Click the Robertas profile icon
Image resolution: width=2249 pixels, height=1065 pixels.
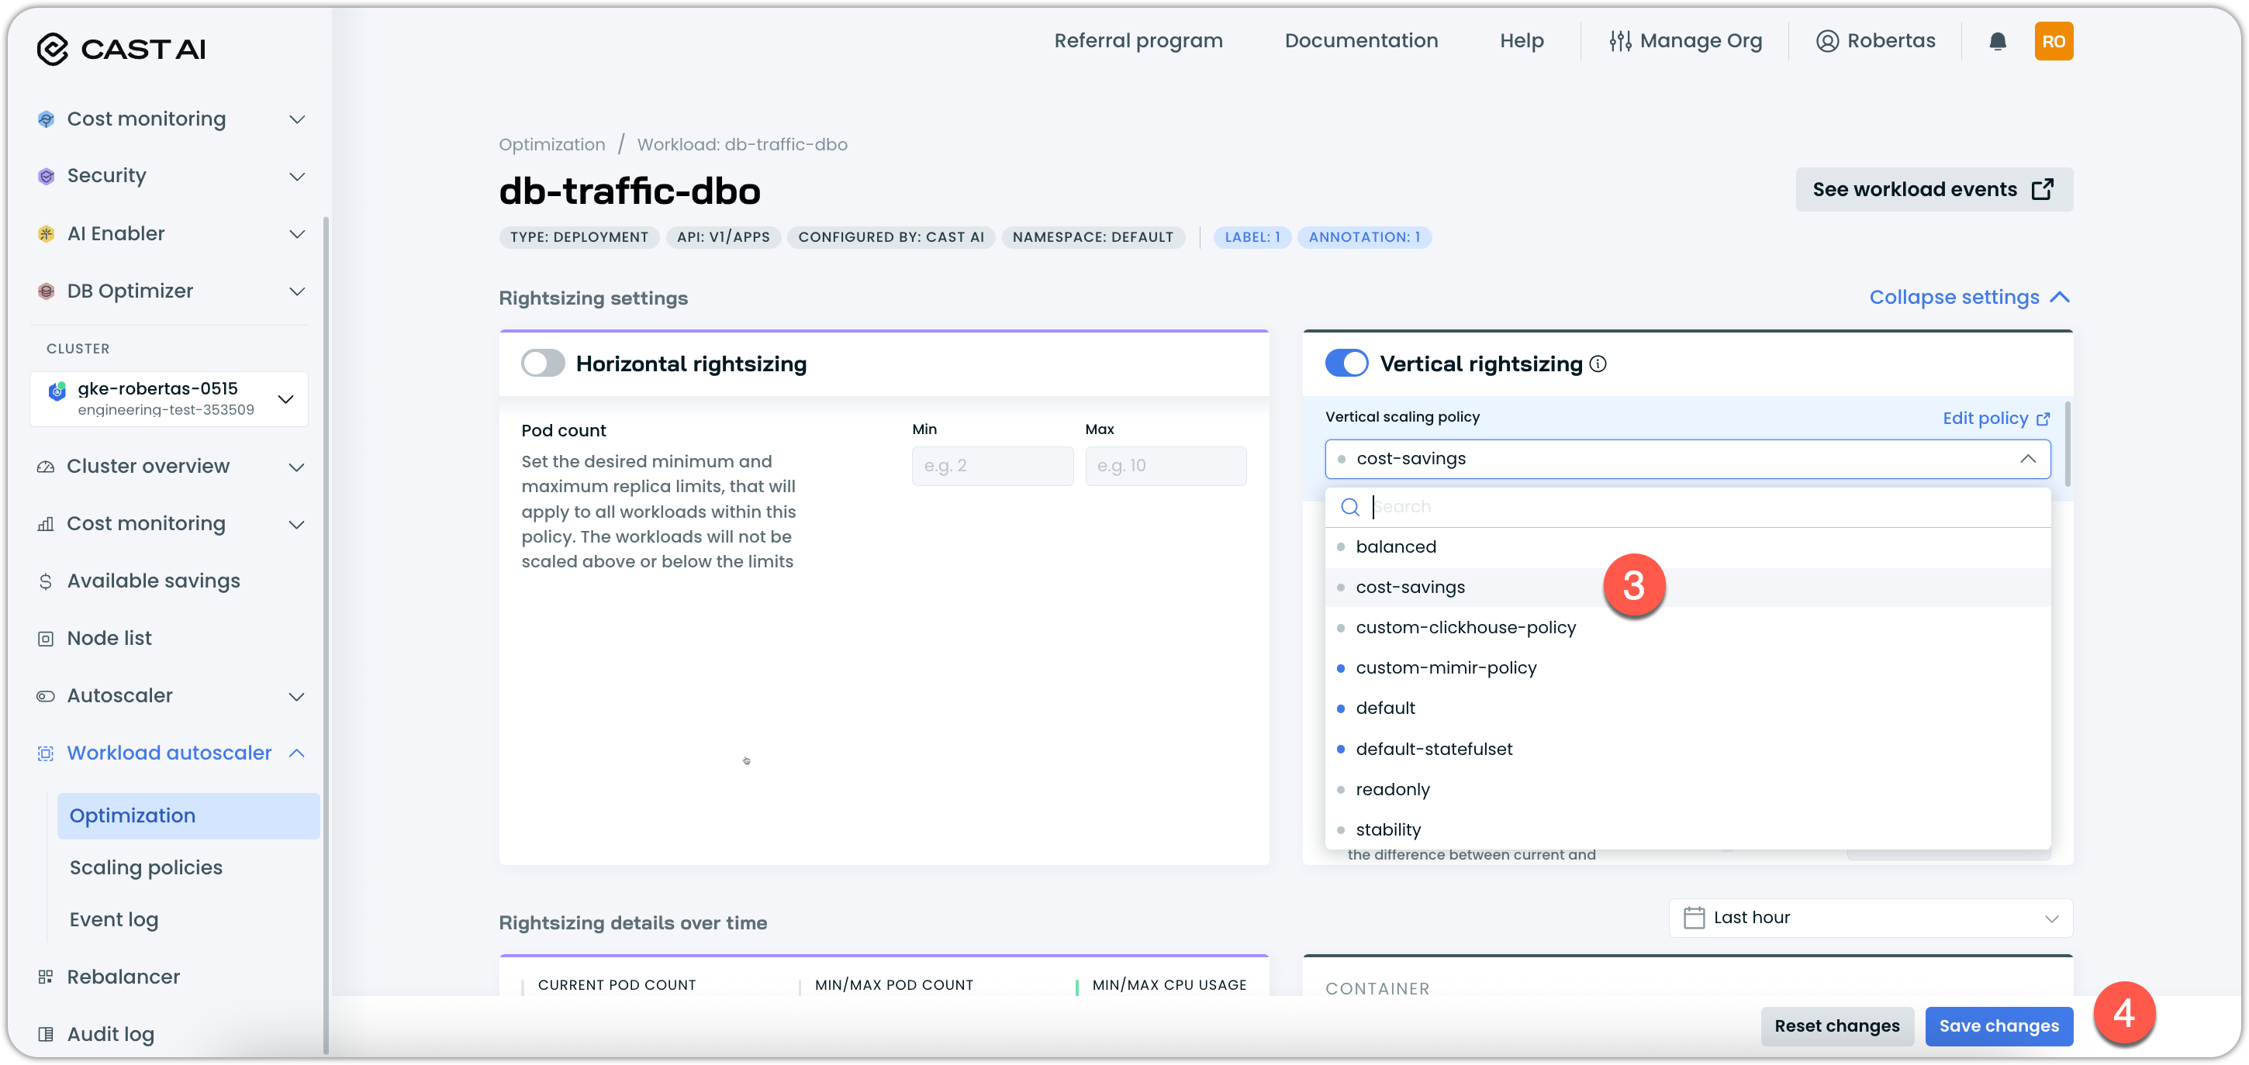[x=1826, y=41]
